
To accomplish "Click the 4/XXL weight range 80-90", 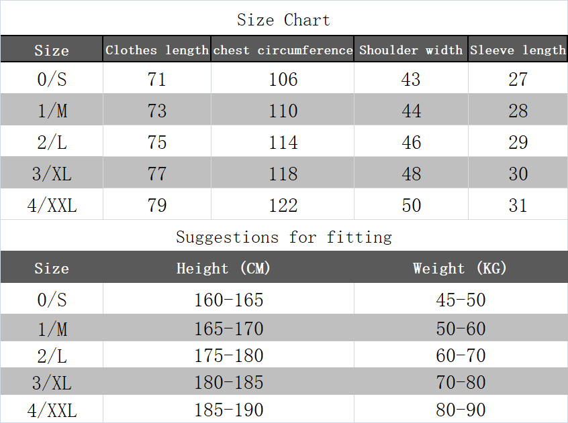I will (461, 410).
